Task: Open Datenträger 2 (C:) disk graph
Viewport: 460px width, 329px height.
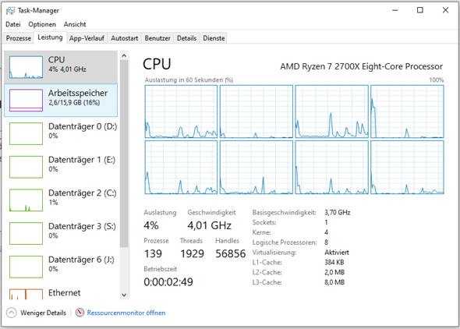Action: [26, 200]
